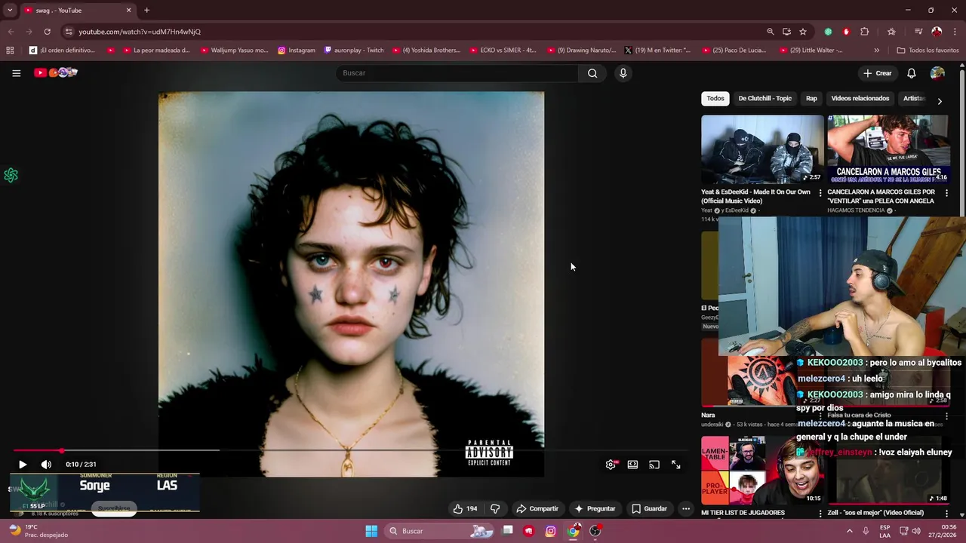Enter fullscreen on the video player
The image size is (966, 543).
(676, 465)
